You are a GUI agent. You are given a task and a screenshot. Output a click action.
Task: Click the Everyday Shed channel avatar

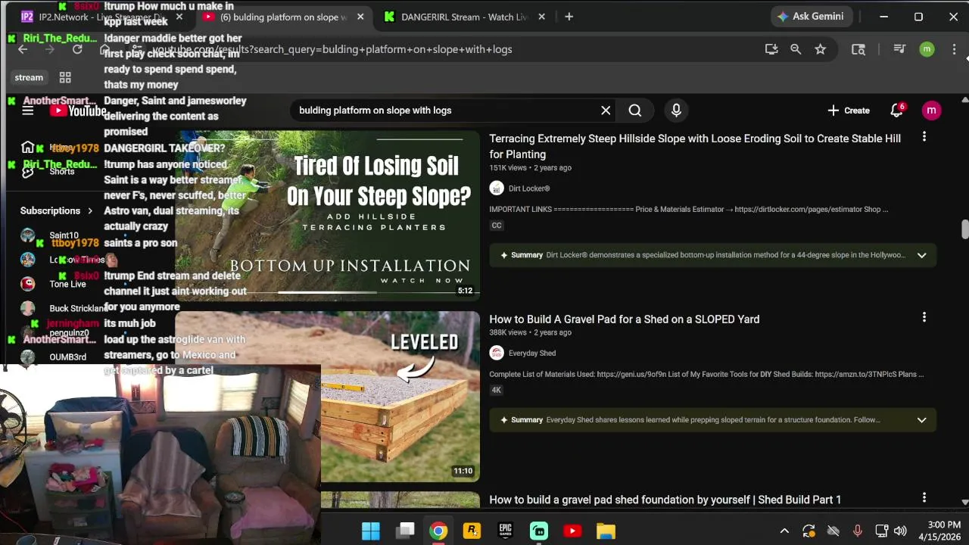497,353
